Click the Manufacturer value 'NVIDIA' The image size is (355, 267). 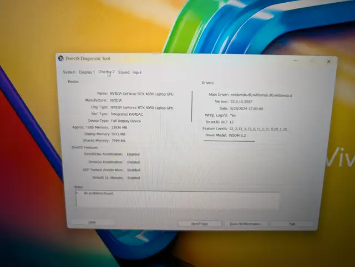pos(116,100)
